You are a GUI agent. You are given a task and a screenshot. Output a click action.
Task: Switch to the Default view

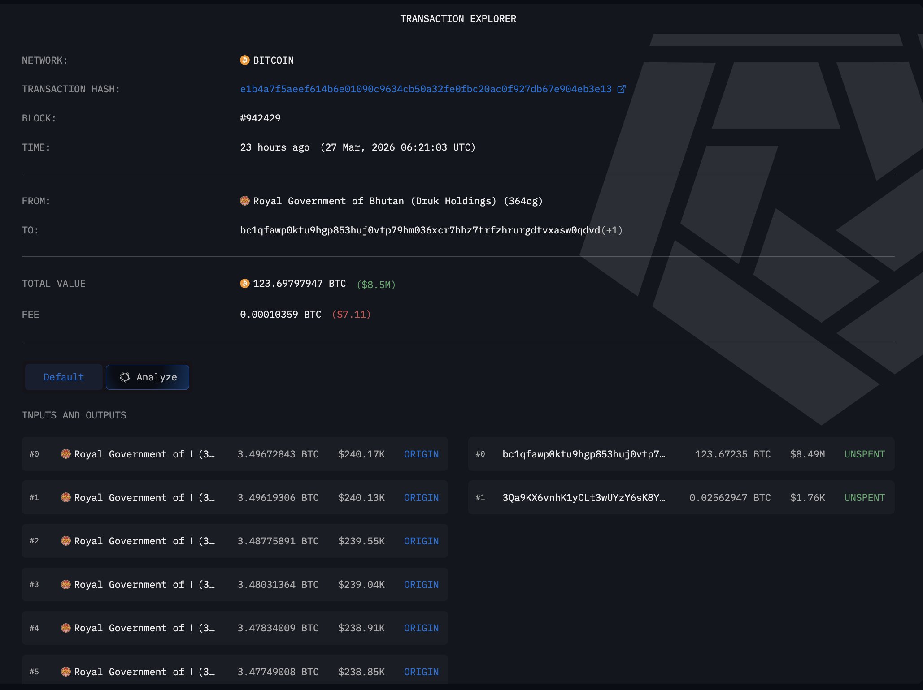tap(63, 377)
